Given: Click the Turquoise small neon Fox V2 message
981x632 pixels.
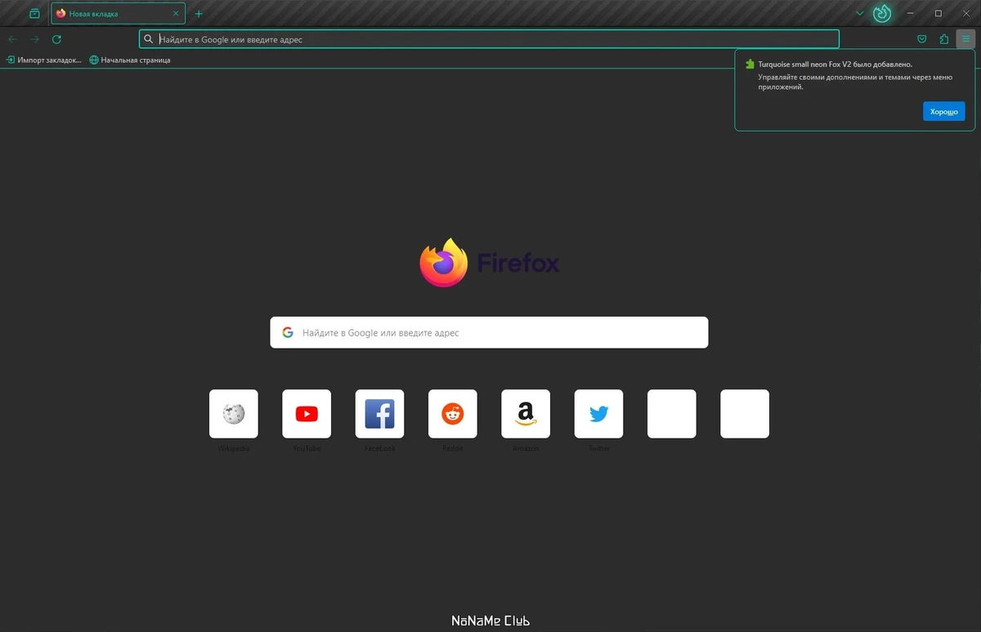Looking at the screenshot, I should pyautogui.click(x=835, y=64).
